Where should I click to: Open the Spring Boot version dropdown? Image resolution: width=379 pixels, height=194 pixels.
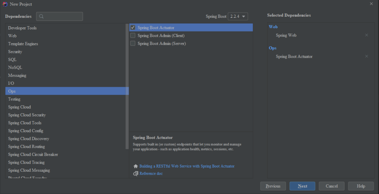[x=238, y=16]
